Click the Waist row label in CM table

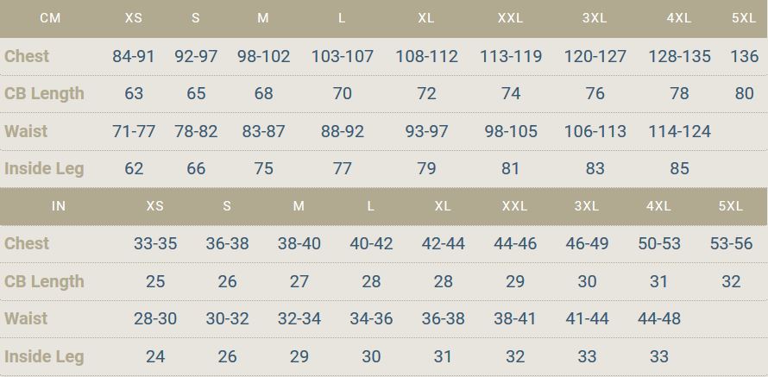pos(26,131)
